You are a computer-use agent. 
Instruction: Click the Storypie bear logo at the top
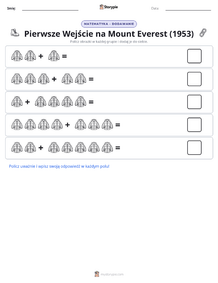click(x=102, y=7)
